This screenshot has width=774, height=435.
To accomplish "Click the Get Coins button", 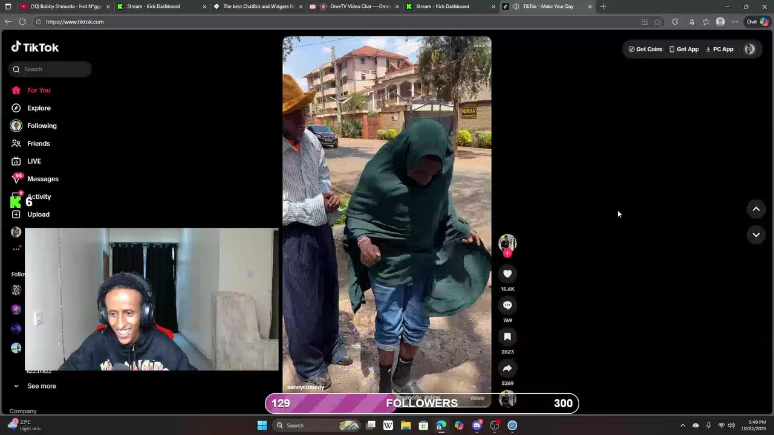I will tap(645, 49).
